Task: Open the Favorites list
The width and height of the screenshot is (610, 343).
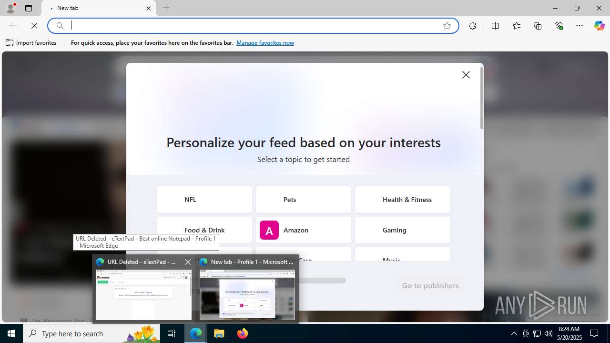Action: click(x=517, y=26)
